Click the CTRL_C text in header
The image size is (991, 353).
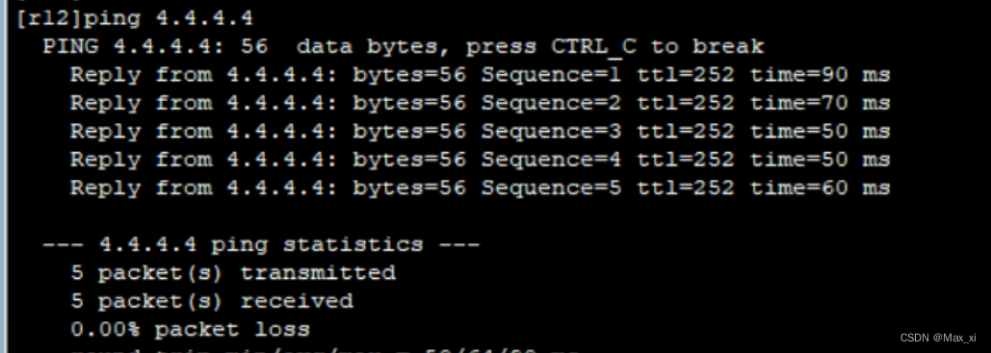click(x=593, y=47)
